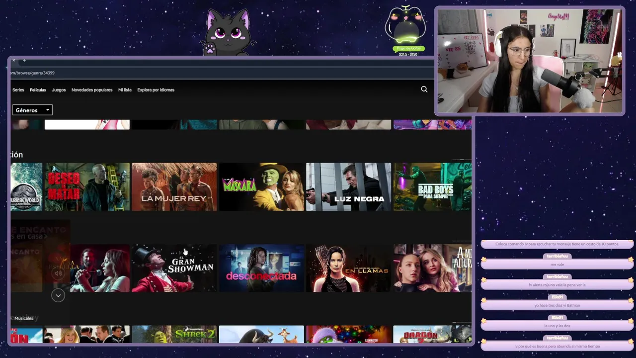Open the En Llamas movie
This screenshot has height=358, width=636.
[348, 268]
